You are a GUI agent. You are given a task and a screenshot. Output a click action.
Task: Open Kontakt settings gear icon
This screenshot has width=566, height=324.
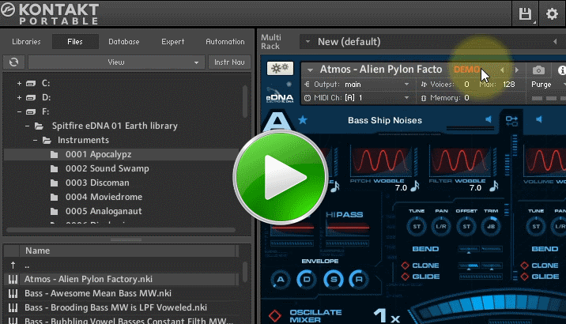(x=552, y=13)
